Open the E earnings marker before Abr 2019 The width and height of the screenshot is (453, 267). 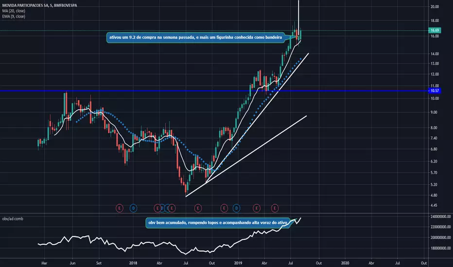point(257,208)
